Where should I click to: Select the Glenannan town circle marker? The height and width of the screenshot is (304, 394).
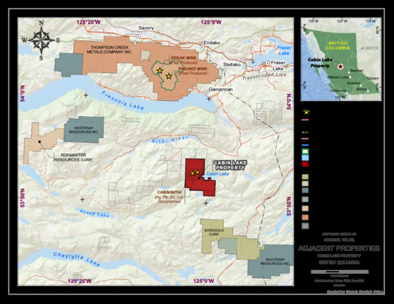click(x=206, y=92)
